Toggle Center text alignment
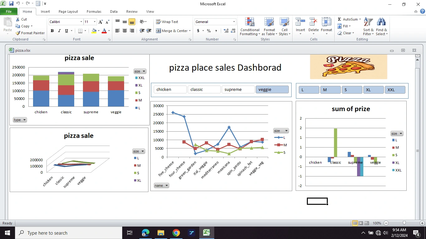This screenshot has width=426, height=239. (x=125, y=31)
